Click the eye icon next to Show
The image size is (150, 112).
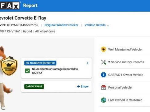click(78, 87)
